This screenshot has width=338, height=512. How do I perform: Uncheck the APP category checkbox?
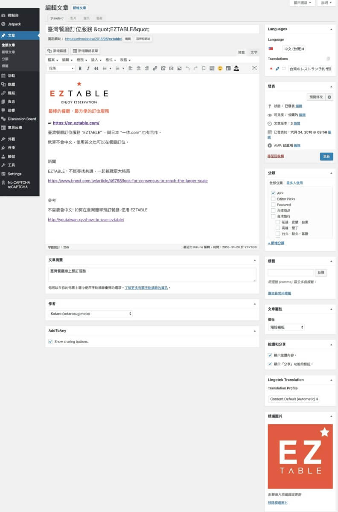[x=273, y=193]
